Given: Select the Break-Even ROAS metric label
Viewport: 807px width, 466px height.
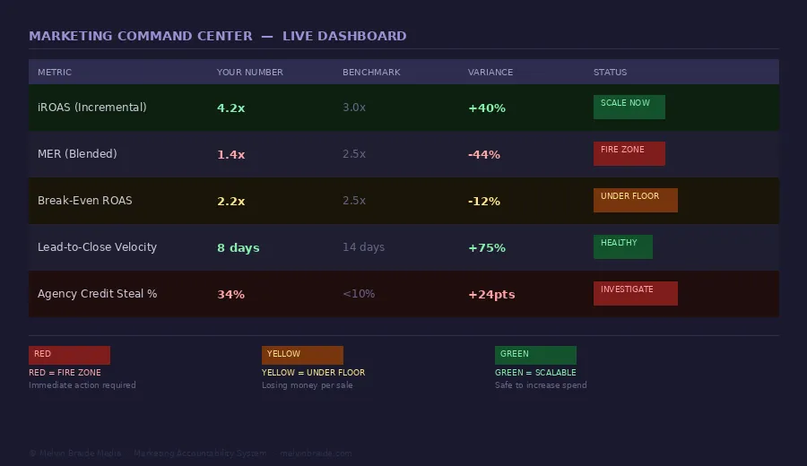Looking at the screenshot, I should [x=85, y=201].
